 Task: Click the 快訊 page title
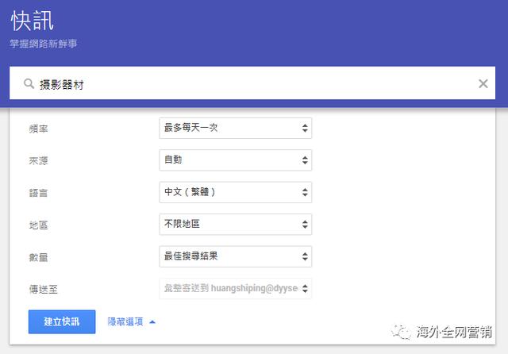coord(32,21)
